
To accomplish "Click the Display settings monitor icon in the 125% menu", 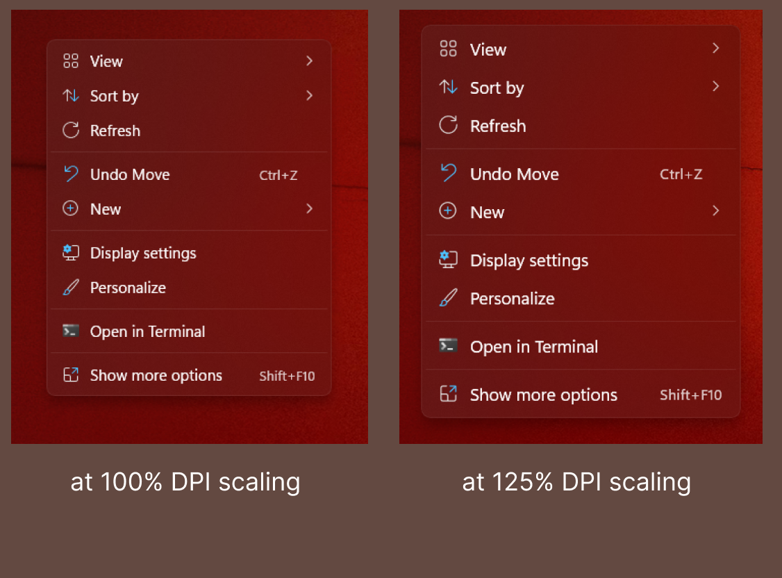I will point(448,260).
